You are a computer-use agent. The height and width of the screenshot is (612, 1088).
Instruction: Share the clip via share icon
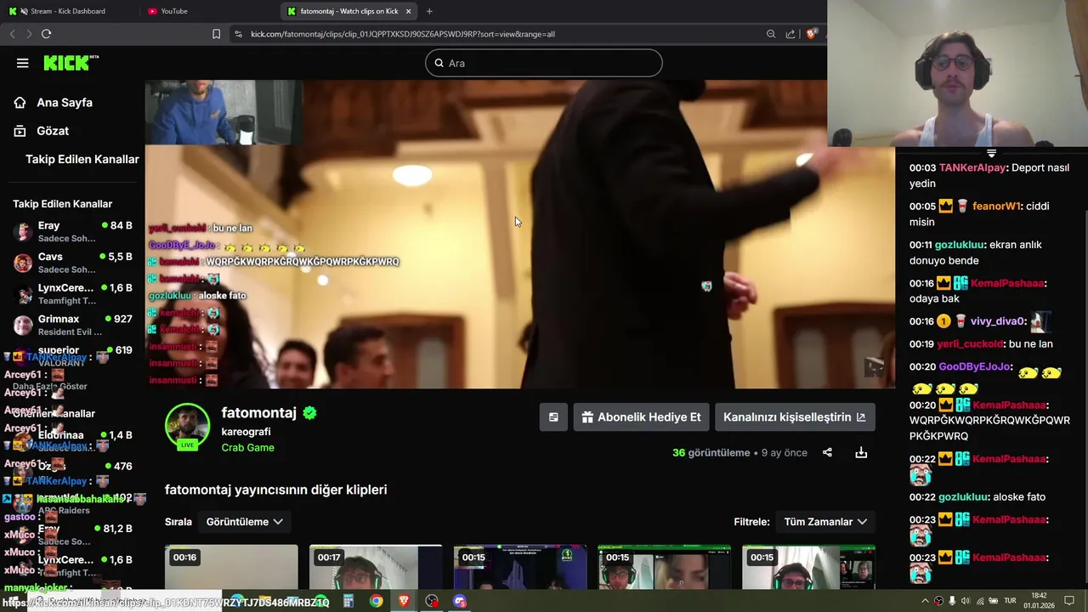[827, 452]
